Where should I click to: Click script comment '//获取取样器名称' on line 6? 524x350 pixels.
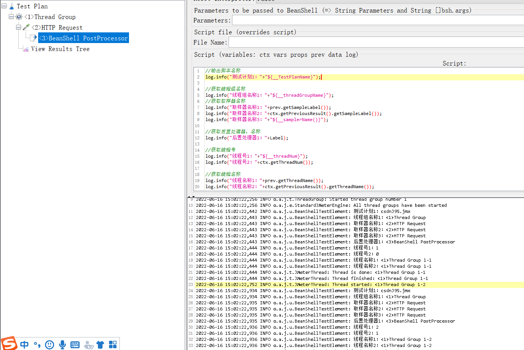(226, 101)
